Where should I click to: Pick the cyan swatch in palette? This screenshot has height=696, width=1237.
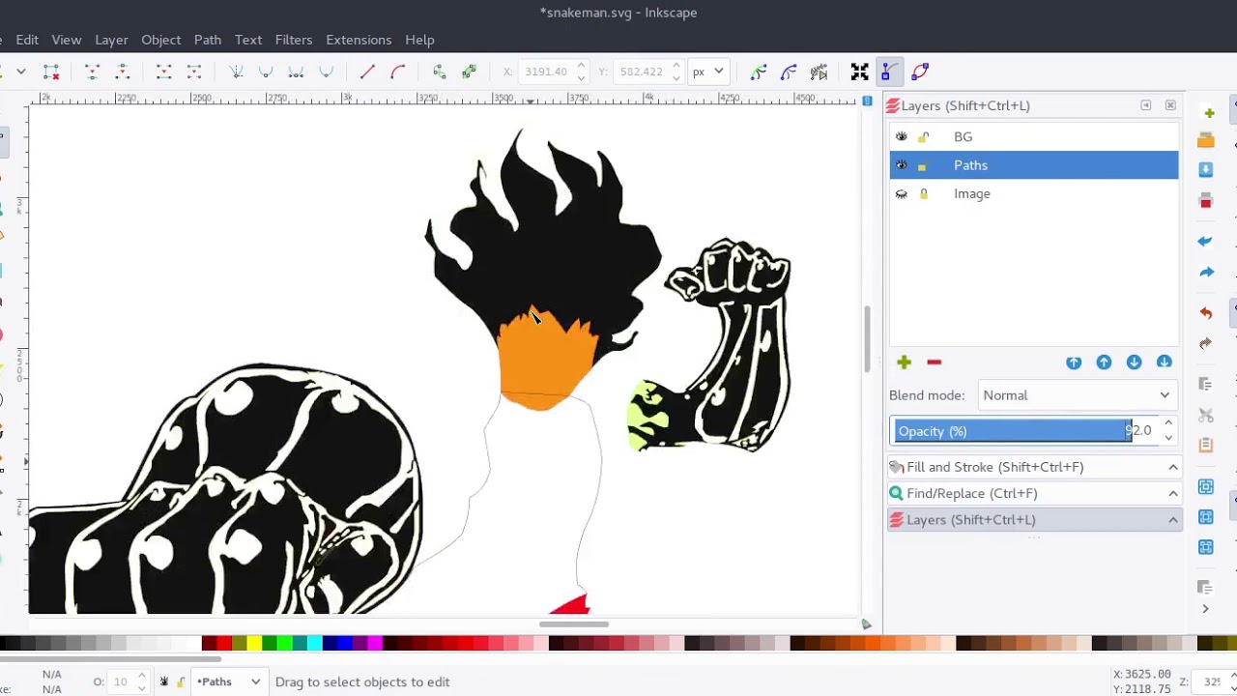point(314,644)
